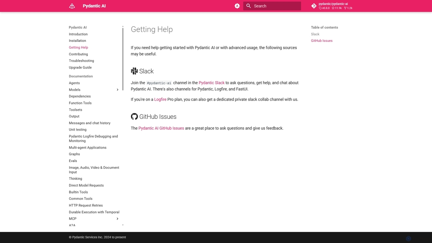
Task: Click the MCP sidebar label
Action: tap(73, 219)
